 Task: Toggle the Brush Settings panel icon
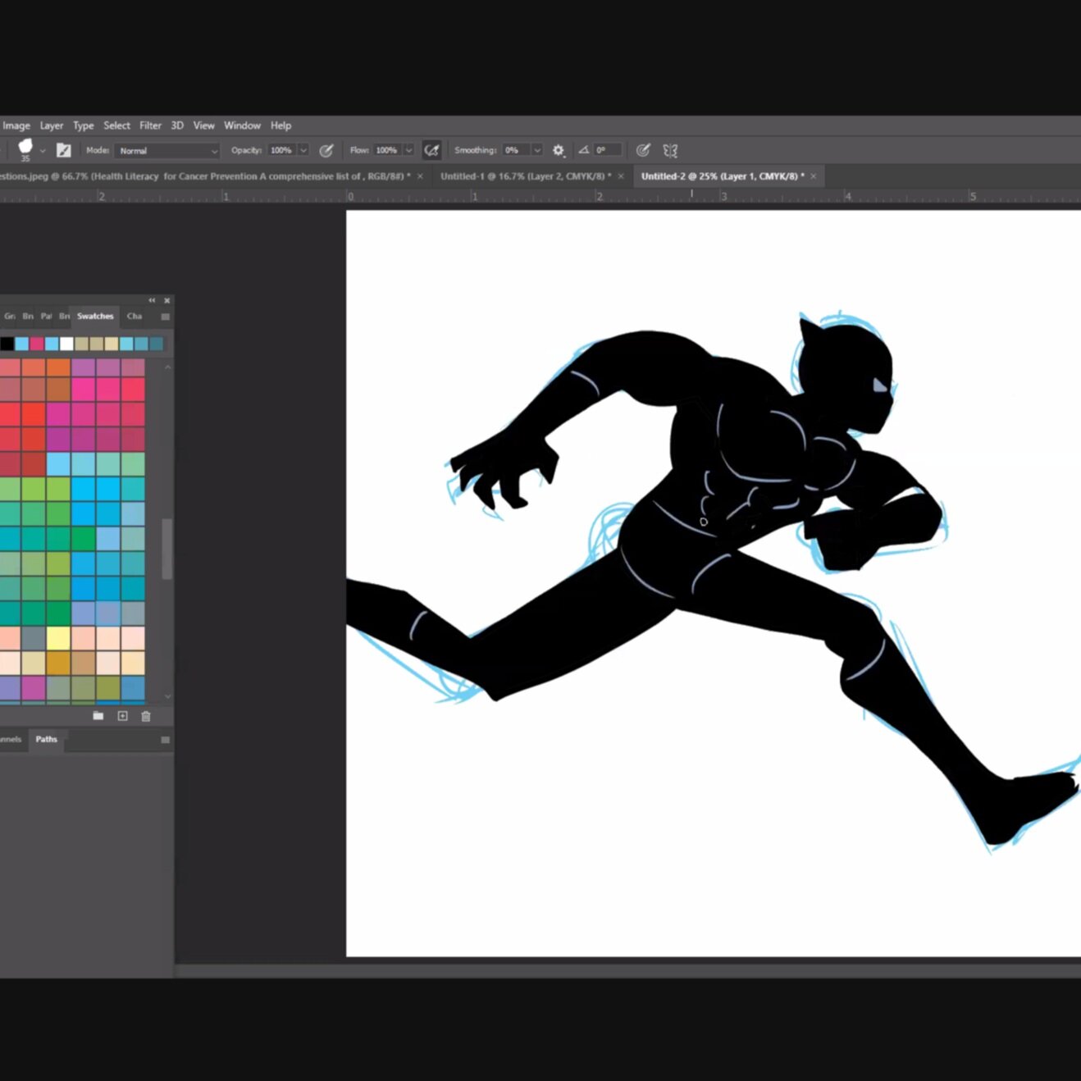63,150
